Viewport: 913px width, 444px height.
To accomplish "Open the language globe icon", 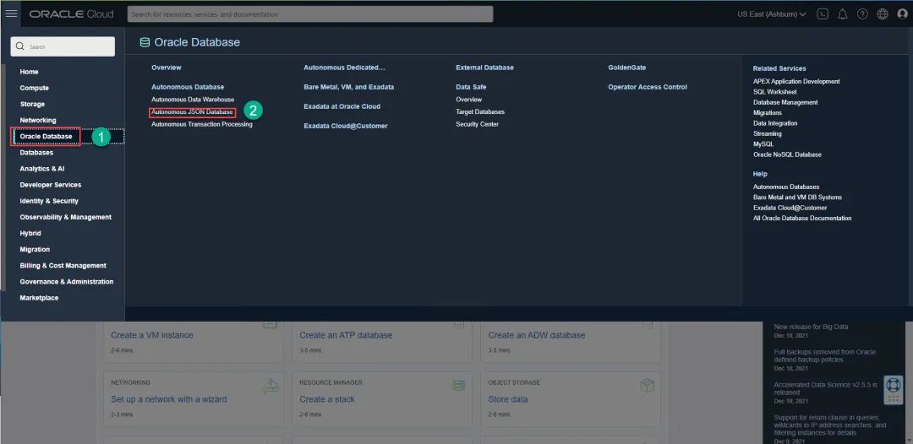I will tap(883, 14).
